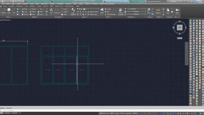Click the WCS label under ViewCube
The height and width of the screenshot is (115, 204).
coord(180,38)
